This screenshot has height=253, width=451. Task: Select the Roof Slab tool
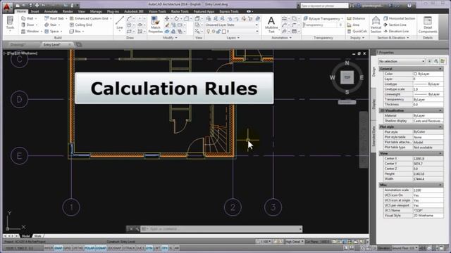(x=54, y=18)
